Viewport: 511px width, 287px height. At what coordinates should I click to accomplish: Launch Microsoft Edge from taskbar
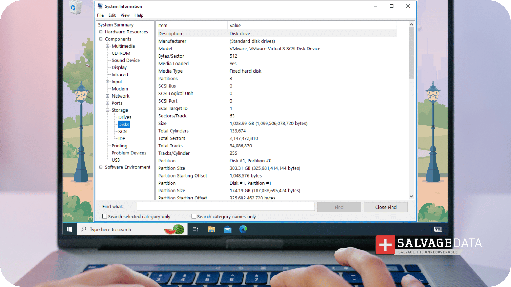pos(243,229)
